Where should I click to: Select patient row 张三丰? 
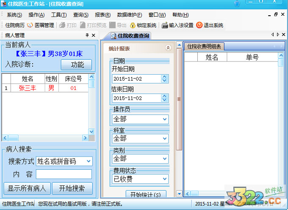pyautogui.click(x=45, y=88)
